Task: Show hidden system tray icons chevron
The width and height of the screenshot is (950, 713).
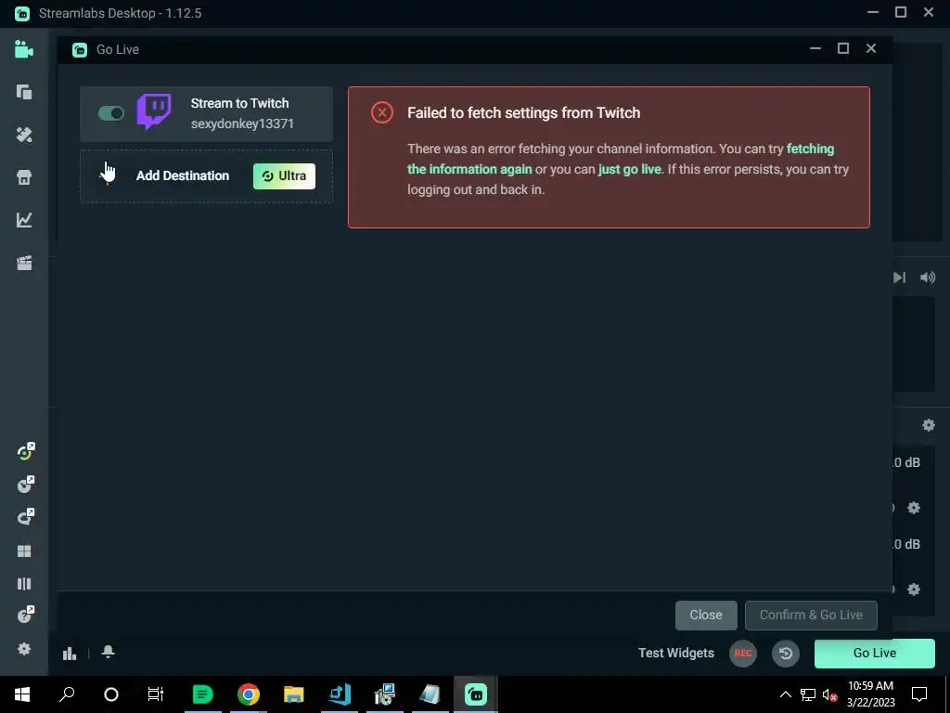Action: pos(785,694)
